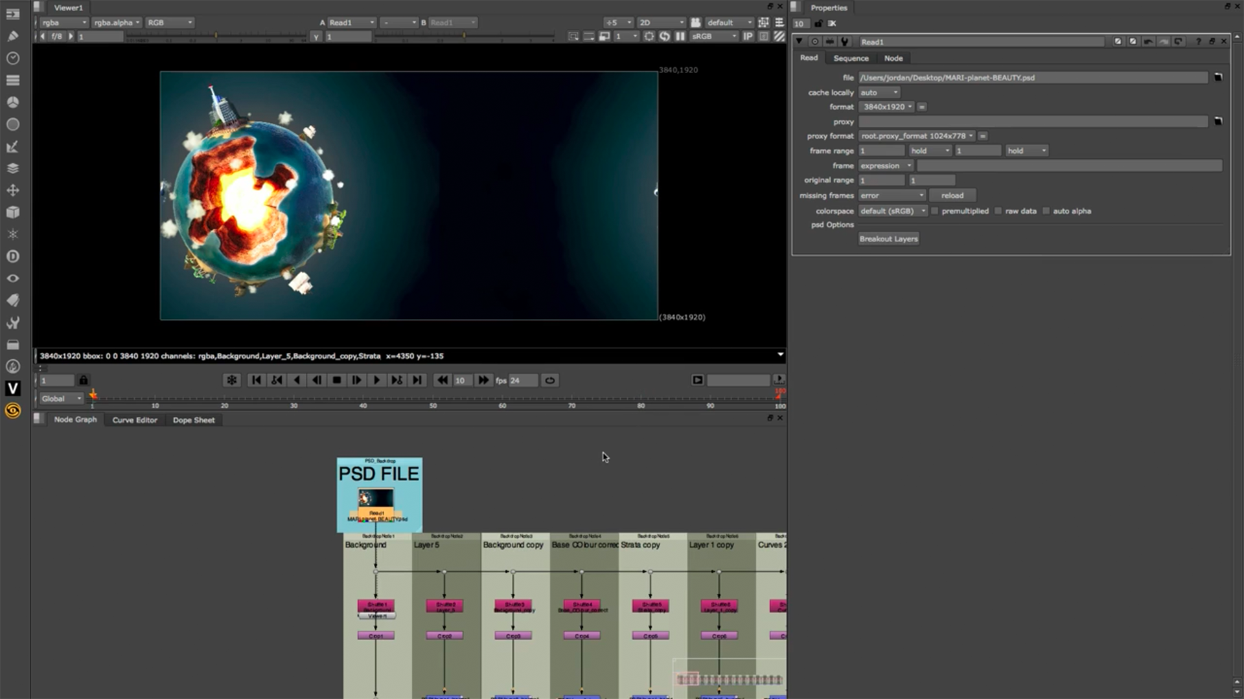This screenshot has width=1244, height=699.
Task: Click the frame range lock icon
Action: 84,381
